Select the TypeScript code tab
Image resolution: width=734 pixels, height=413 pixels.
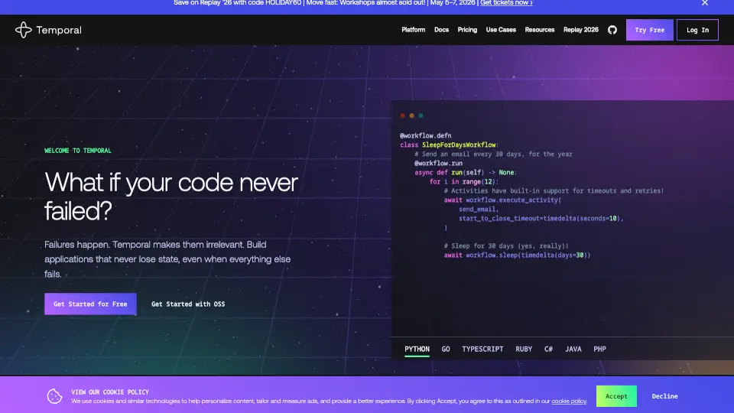click(x=482, y=349)
